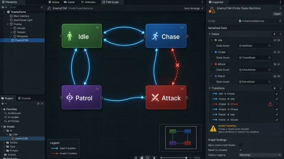Screen dimensions: 284x159
Task: Expand the Scripts folder in Project
Action: [5, 143]
